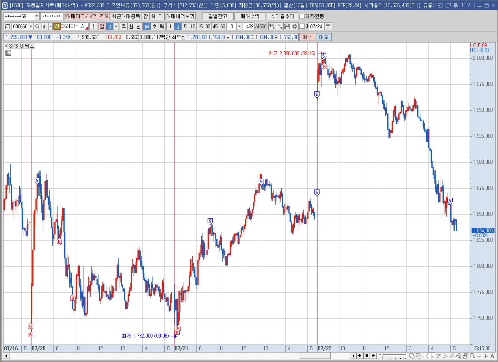This screenshot has width=498, height=362.
Task: Click the rewind replay button
Action: (360, 356)
